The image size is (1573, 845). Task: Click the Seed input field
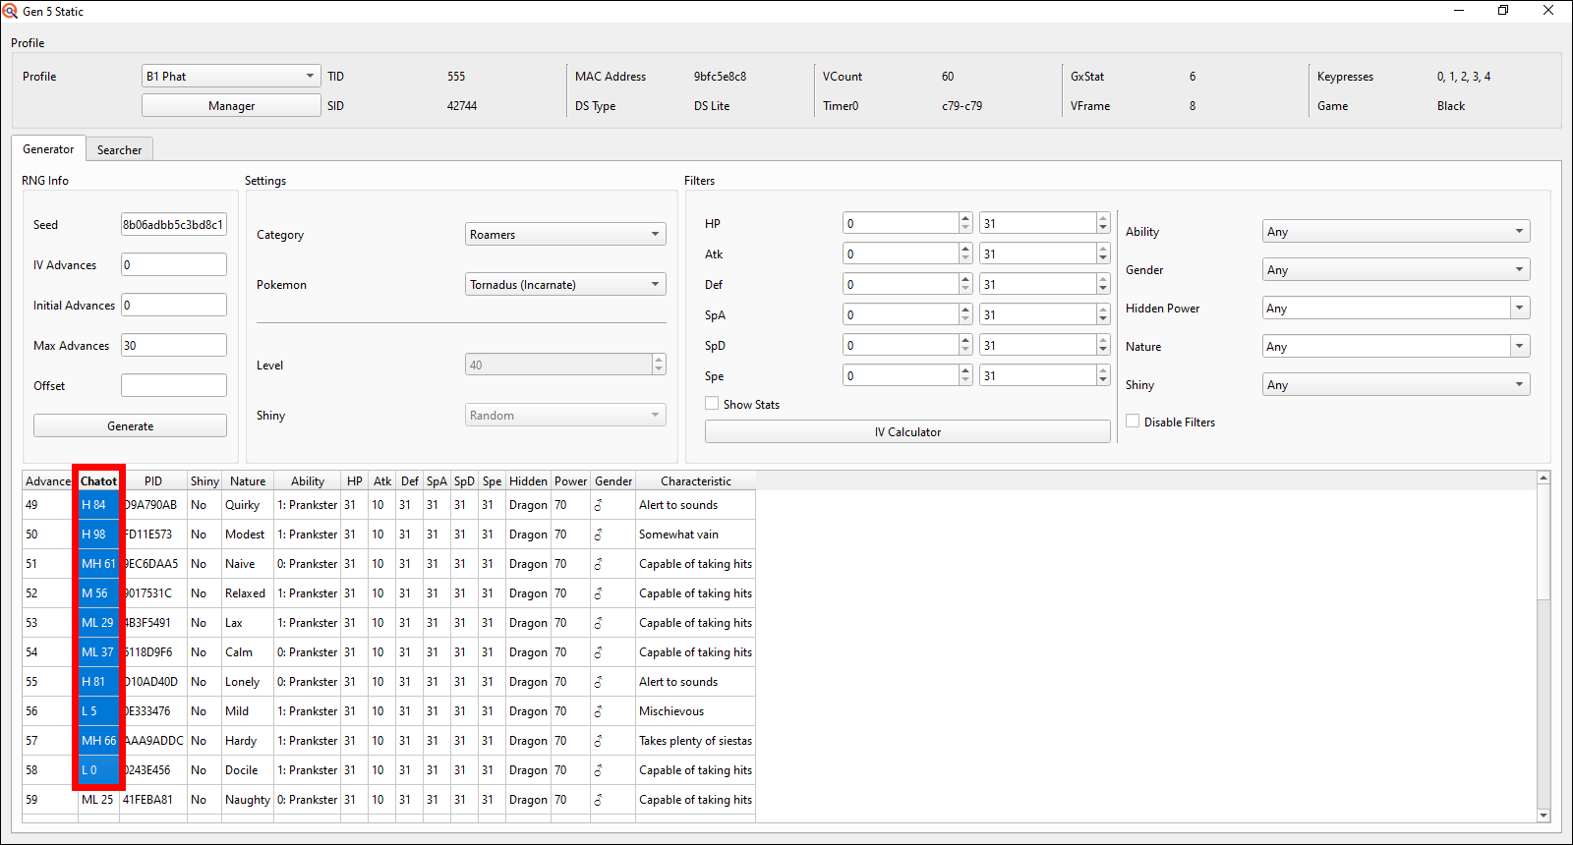tap(173, 225)
